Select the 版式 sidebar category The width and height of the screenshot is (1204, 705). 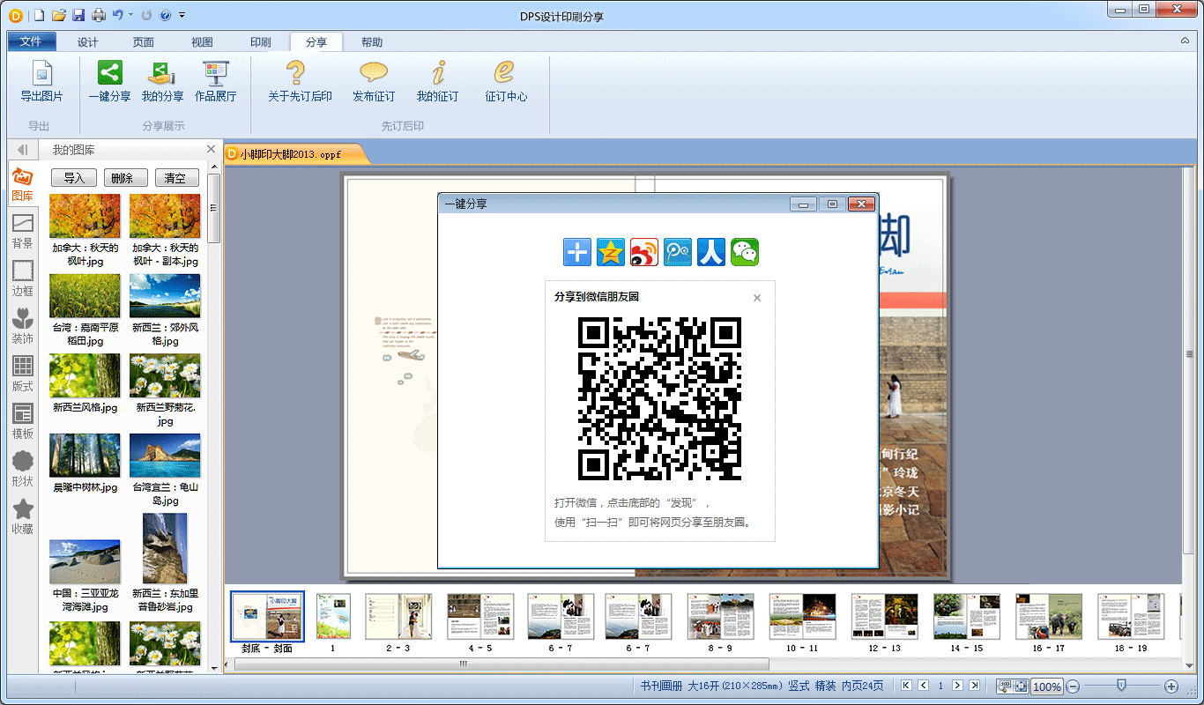[23, 374]
